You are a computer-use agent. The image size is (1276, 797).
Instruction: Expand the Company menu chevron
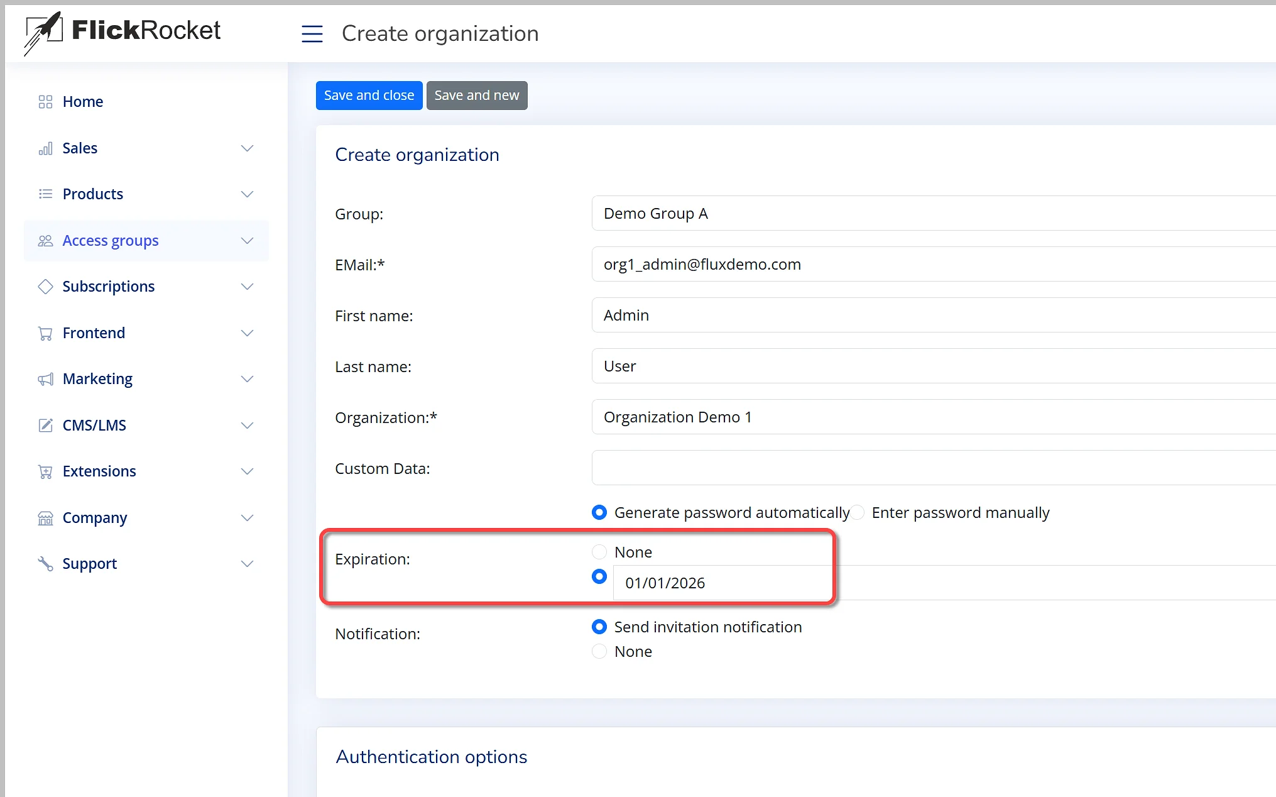point(247,518)
